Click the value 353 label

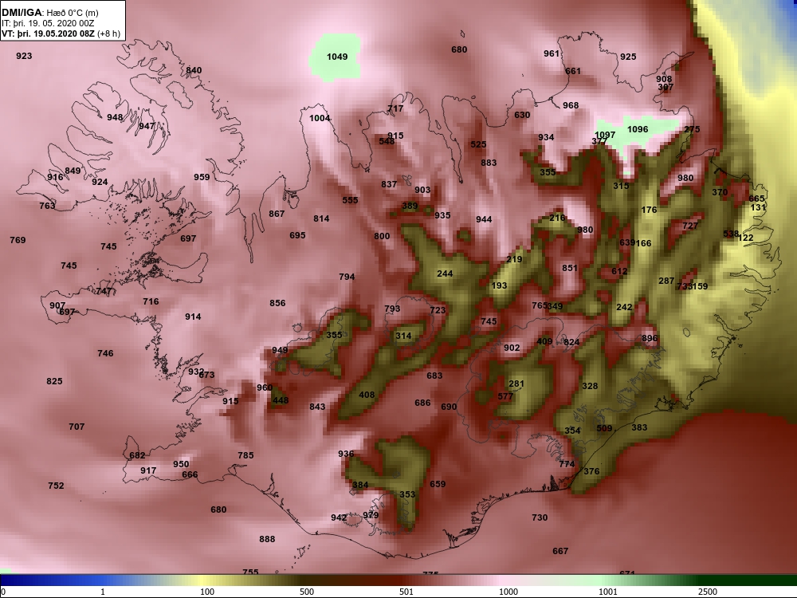[x=407, y=494]
